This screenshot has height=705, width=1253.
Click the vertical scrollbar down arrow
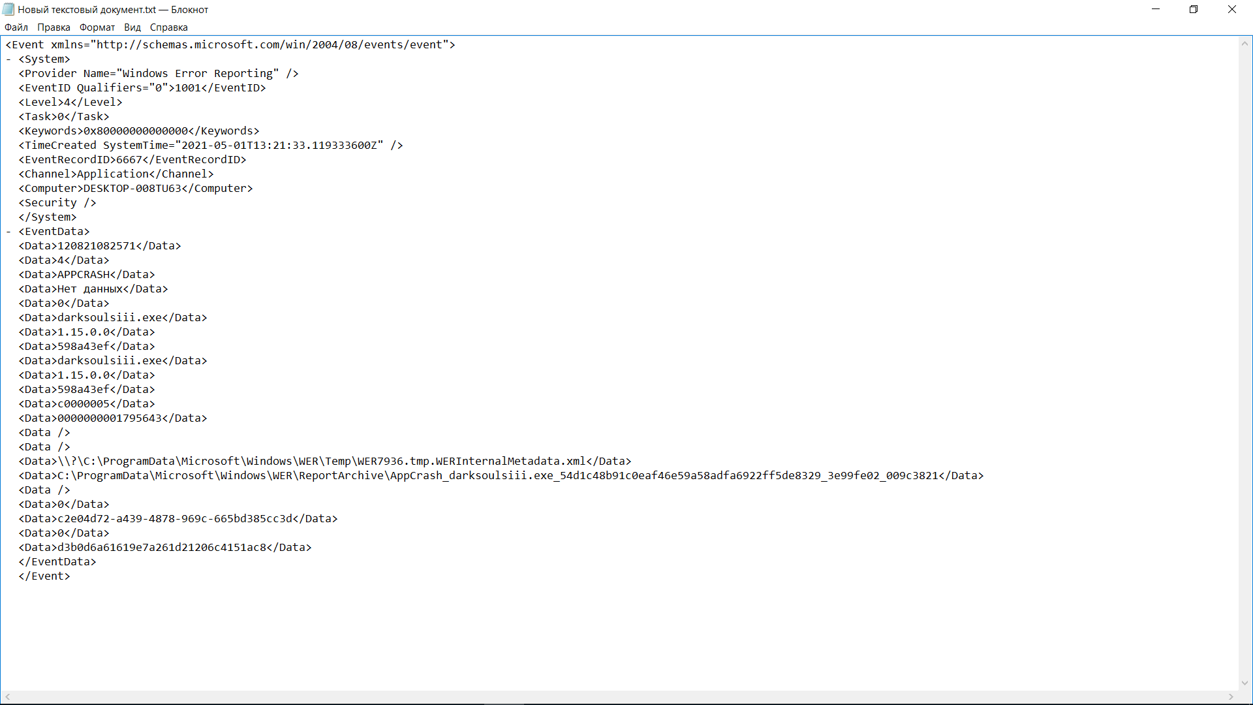point(1245,683)
